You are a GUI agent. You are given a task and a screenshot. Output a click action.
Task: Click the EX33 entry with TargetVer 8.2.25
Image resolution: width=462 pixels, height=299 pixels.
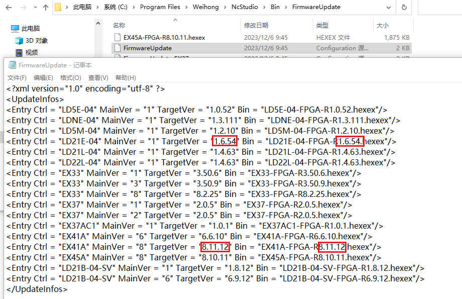[184, 194]
